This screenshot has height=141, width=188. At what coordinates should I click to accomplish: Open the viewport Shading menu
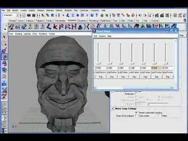coord(18,34)
